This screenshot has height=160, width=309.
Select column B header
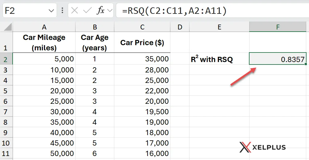(x=95, y=27)
